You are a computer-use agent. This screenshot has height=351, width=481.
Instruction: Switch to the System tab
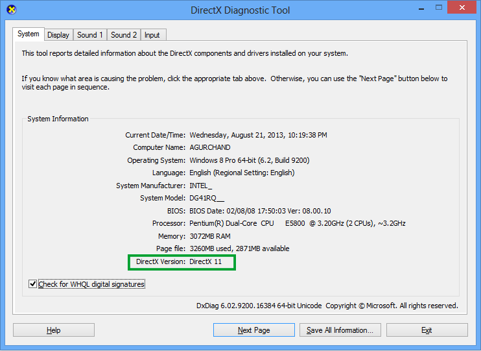click(x=29, y=34)
